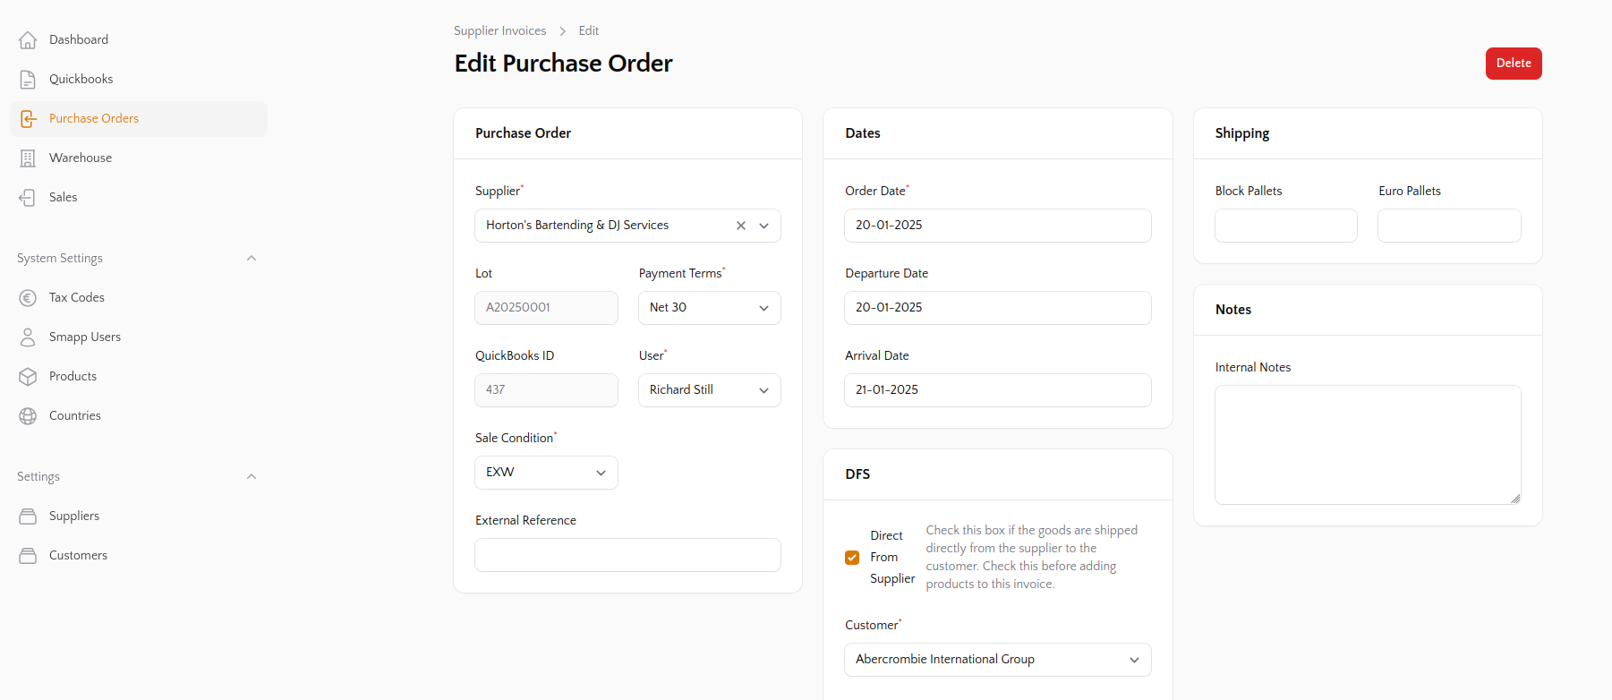Go to Quickbooks section
Viewport: 1612px width, 700px height.
(139, 80)
